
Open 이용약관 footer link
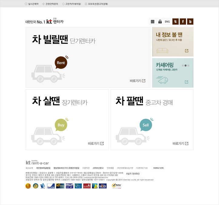point(86,168)
